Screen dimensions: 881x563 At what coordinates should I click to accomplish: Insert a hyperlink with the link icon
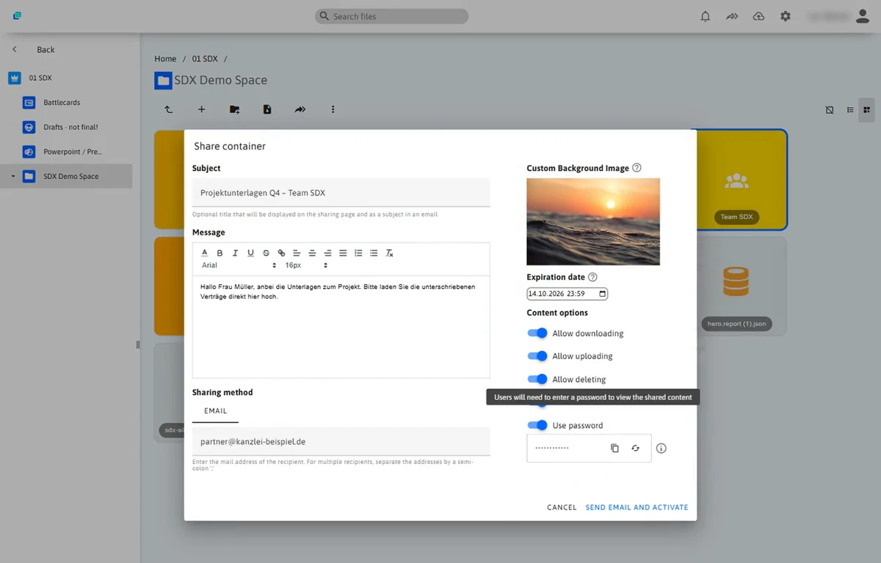point(281,253)
